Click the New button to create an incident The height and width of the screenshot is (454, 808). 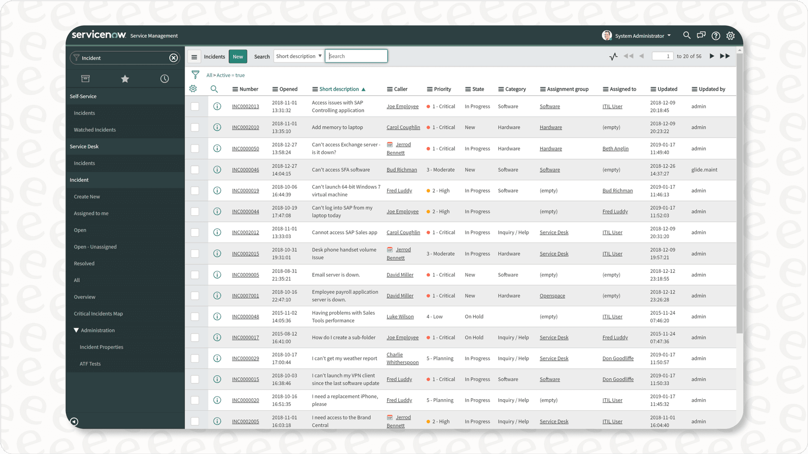tap(238, 56)
